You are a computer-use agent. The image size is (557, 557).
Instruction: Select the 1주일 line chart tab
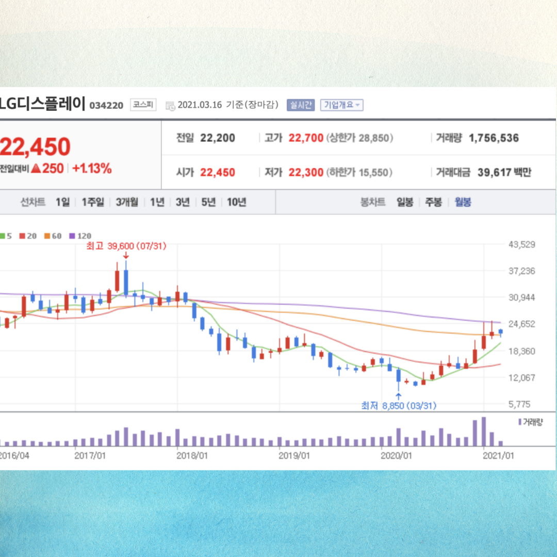[x=93, y=202]
